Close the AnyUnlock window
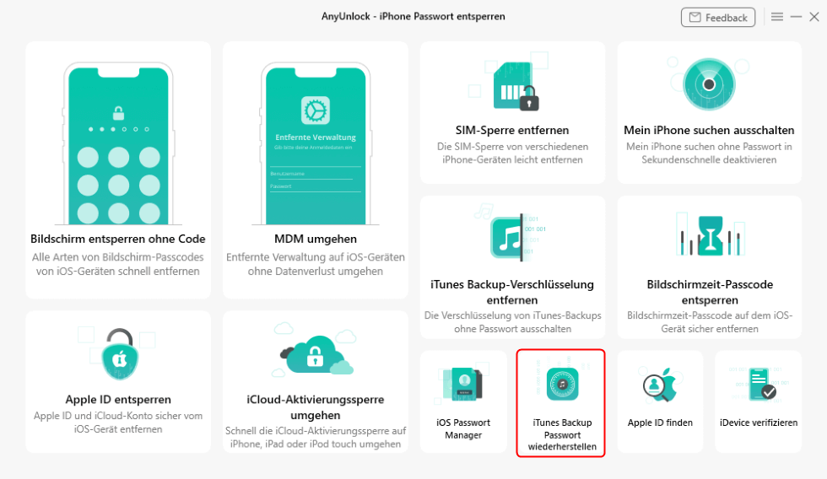Screen dimensions: 827x479 click(x=814, y=17)
